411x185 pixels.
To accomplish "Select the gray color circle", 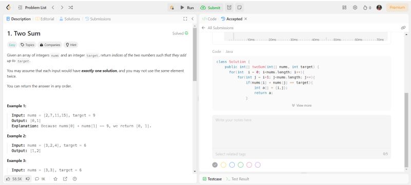I will [215, 165].
